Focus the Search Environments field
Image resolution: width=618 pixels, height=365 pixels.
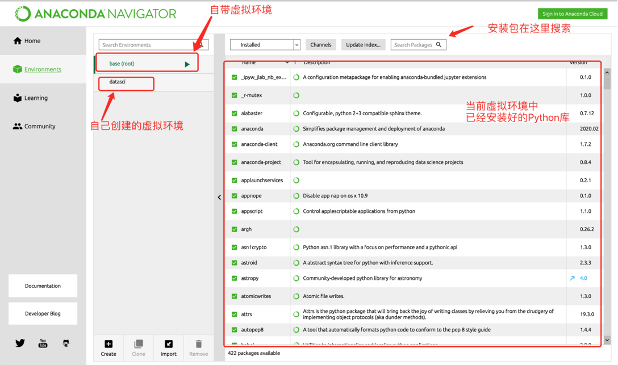(x=153, y=45)
